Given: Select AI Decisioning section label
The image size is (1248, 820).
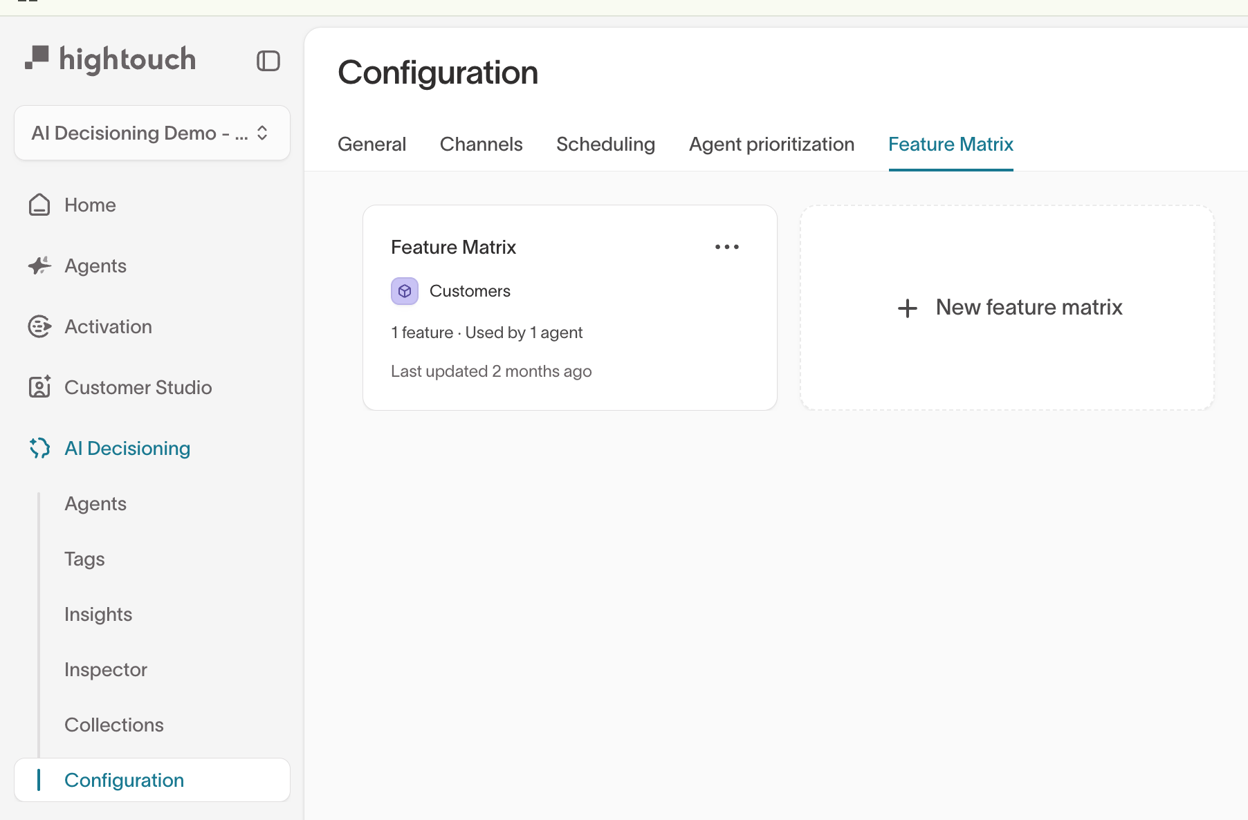Looking at the screenshot, I should pyautogui.click(x=127, y=448).
